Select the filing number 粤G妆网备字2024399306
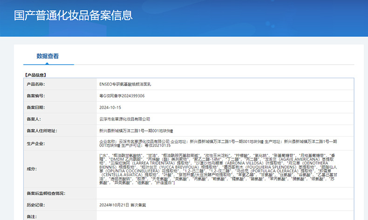Image resolution: width=368 pixels, height=220 pixels. tap(122, 96)
